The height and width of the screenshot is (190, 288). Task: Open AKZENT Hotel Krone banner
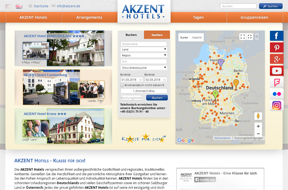click(x=63, y=126)
